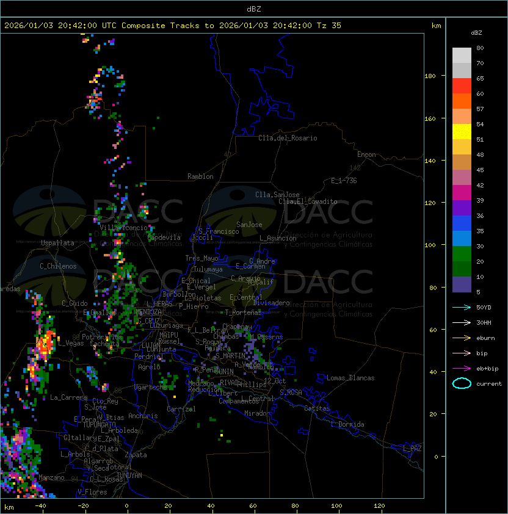Click the '50YD' legend label

(x=484, y=308)
